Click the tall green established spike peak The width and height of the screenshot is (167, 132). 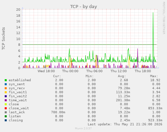click(153, 13)
